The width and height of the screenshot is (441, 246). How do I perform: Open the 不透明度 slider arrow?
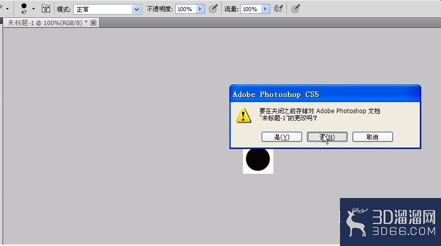[x=200, y=9]
